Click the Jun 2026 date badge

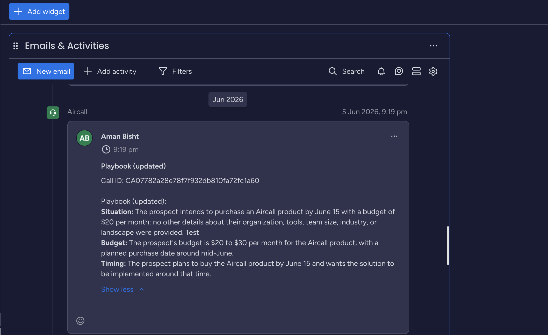228,99
